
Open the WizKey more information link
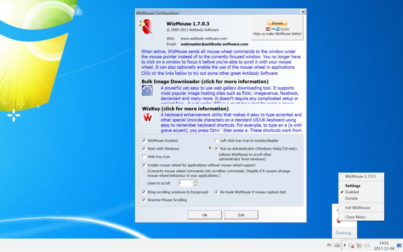click(x=185, y=109)
